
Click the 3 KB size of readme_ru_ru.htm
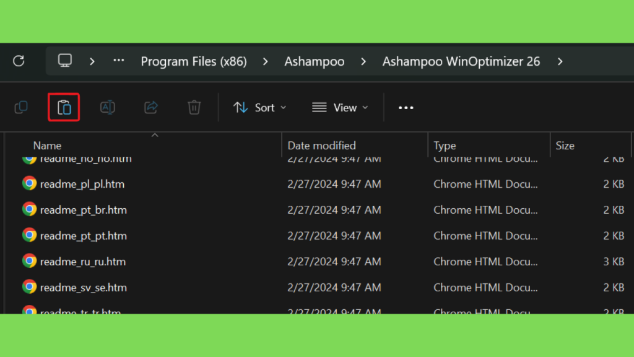pyautogui.click(x=614, y=262)
